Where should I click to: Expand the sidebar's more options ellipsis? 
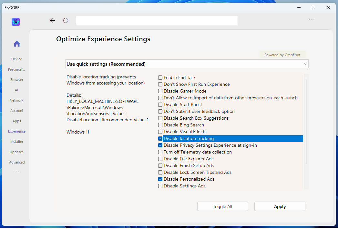click(16, 172)
